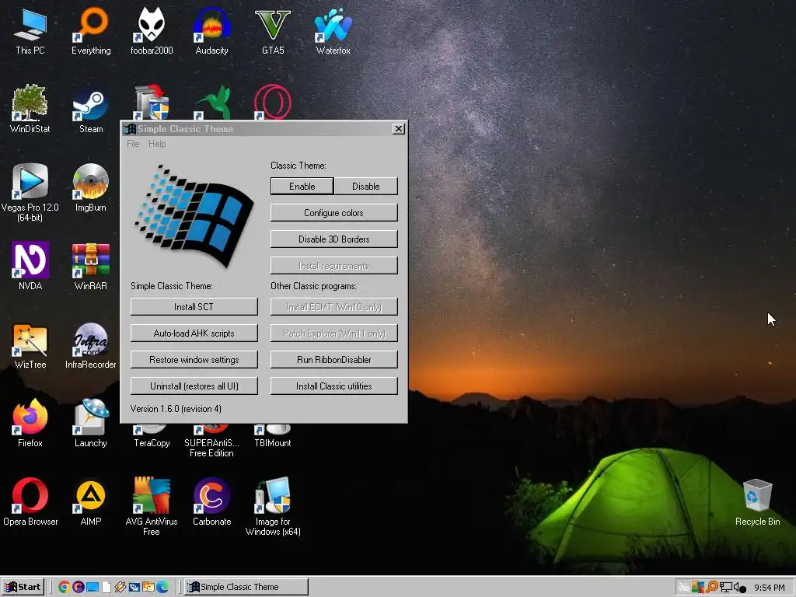
Task: Open the Recycle Bin
Action: tap(757, 503)
